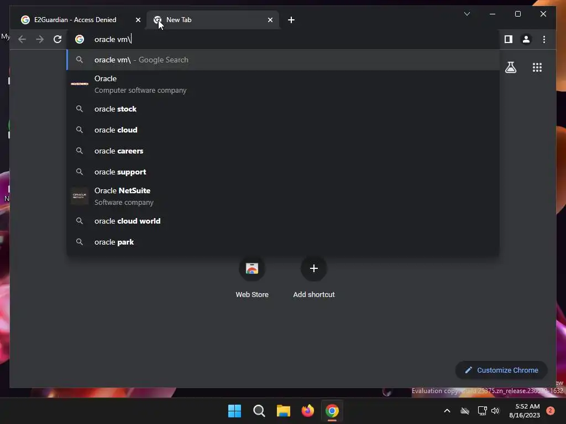Pick the 'oracle park' suggestion
This screenshot has height=424, width=566.
284,242
